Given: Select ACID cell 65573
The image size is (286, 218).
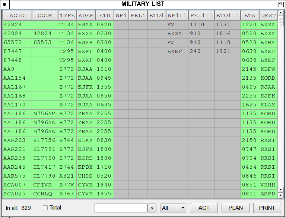Looking at the screenshot, I should pos(17,43).
